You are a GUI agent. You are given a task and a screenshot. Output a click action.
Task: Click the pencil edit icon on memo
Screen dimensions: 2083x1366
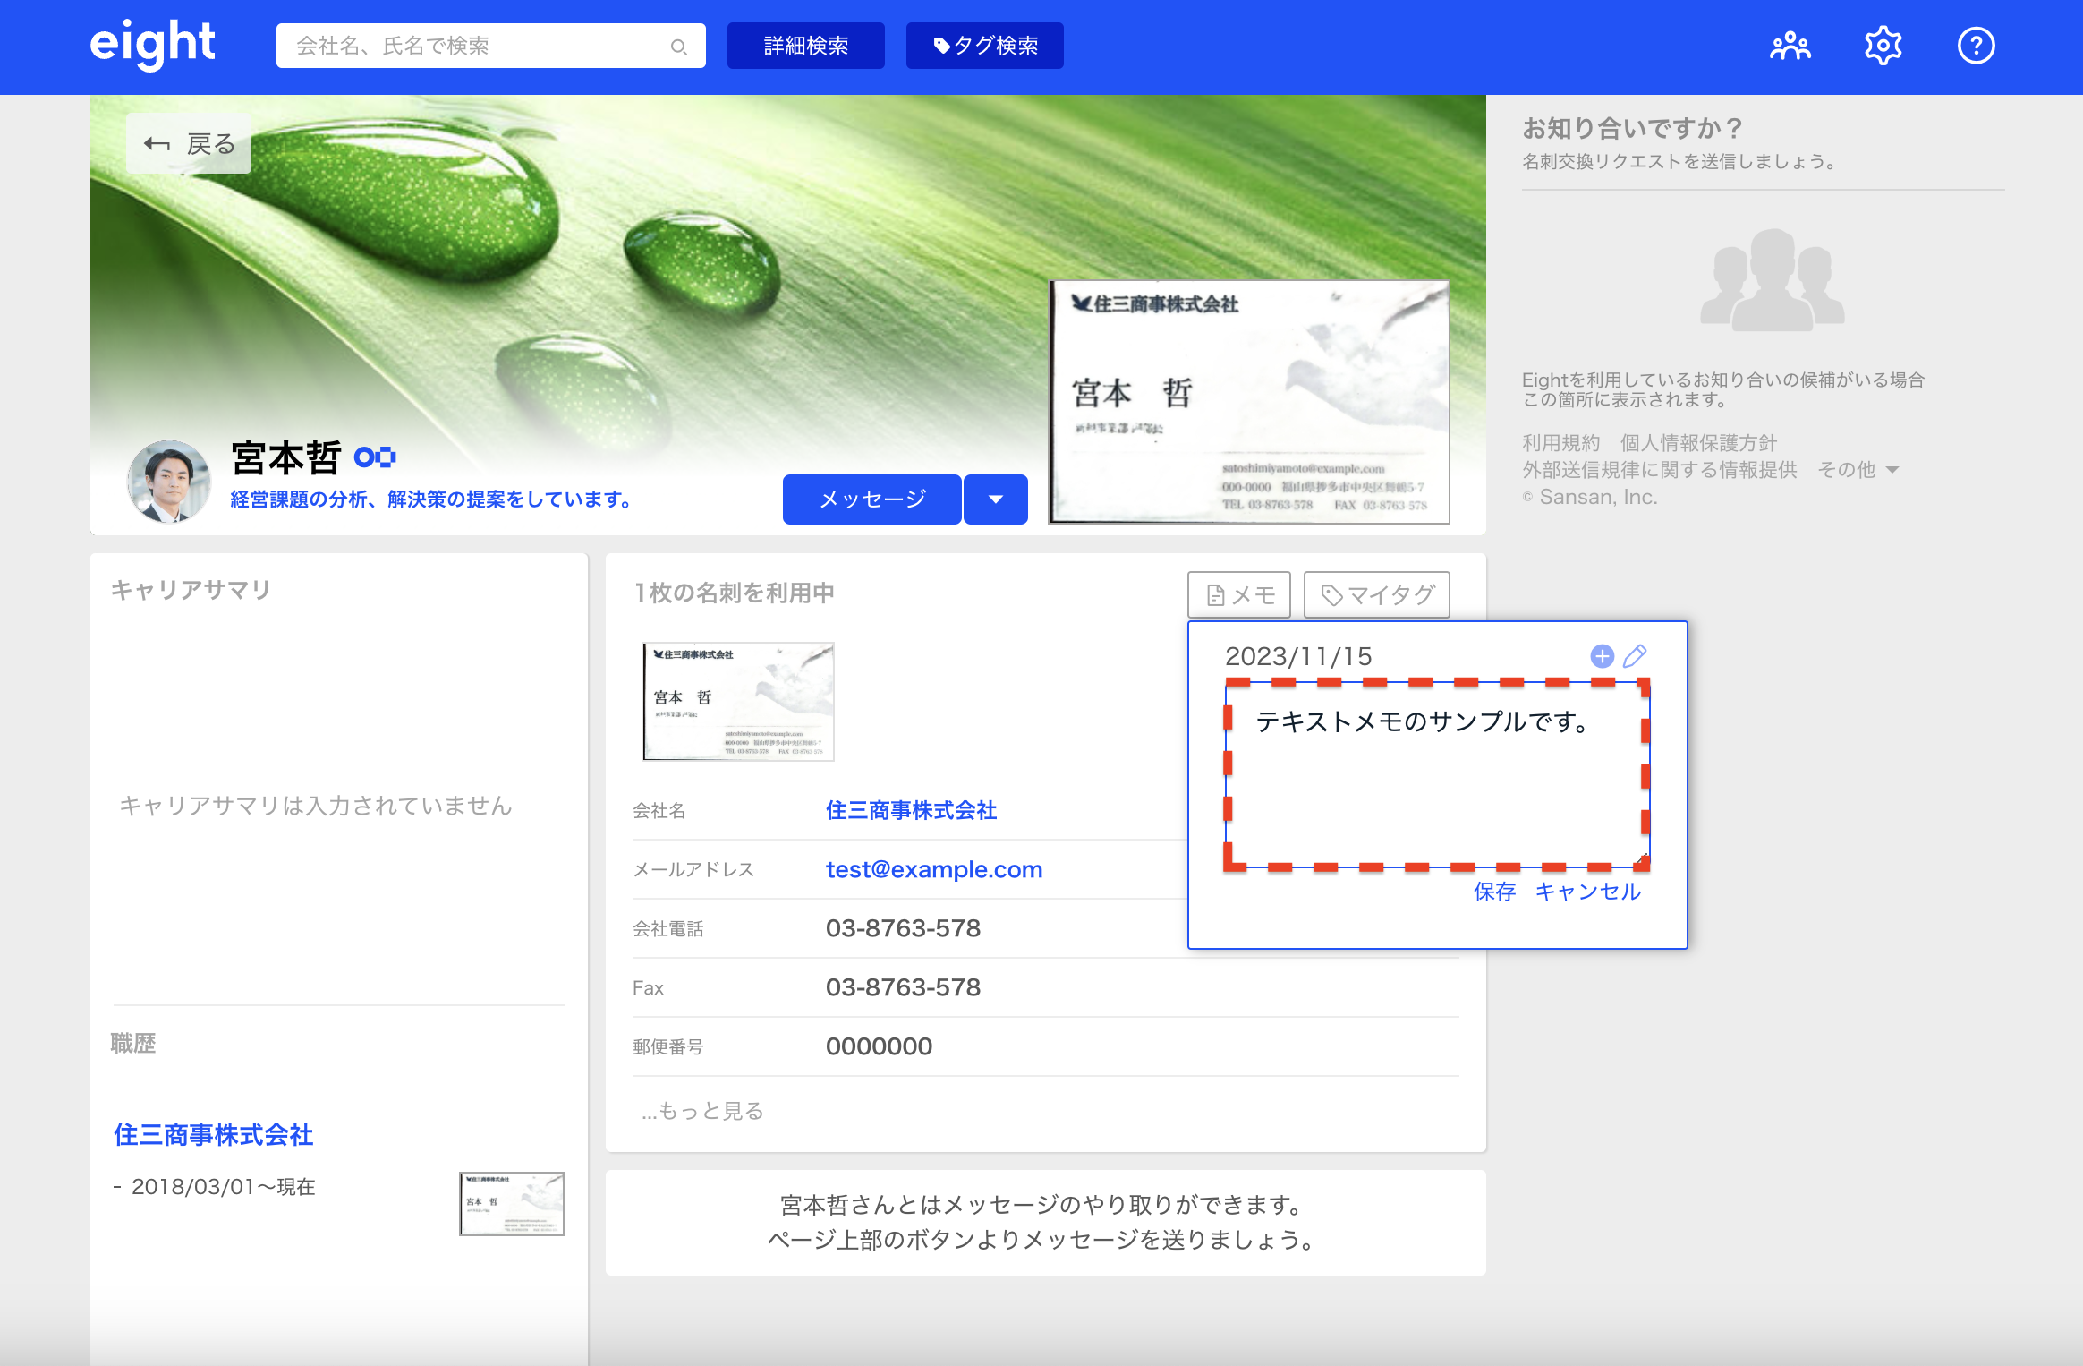[x=1635, y=656]
